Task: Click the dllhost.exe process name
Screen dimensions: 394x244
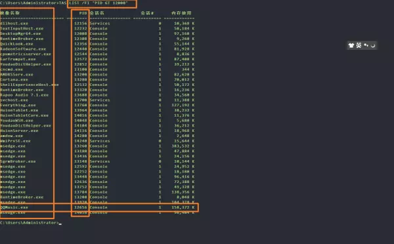Action: point(14,24)
